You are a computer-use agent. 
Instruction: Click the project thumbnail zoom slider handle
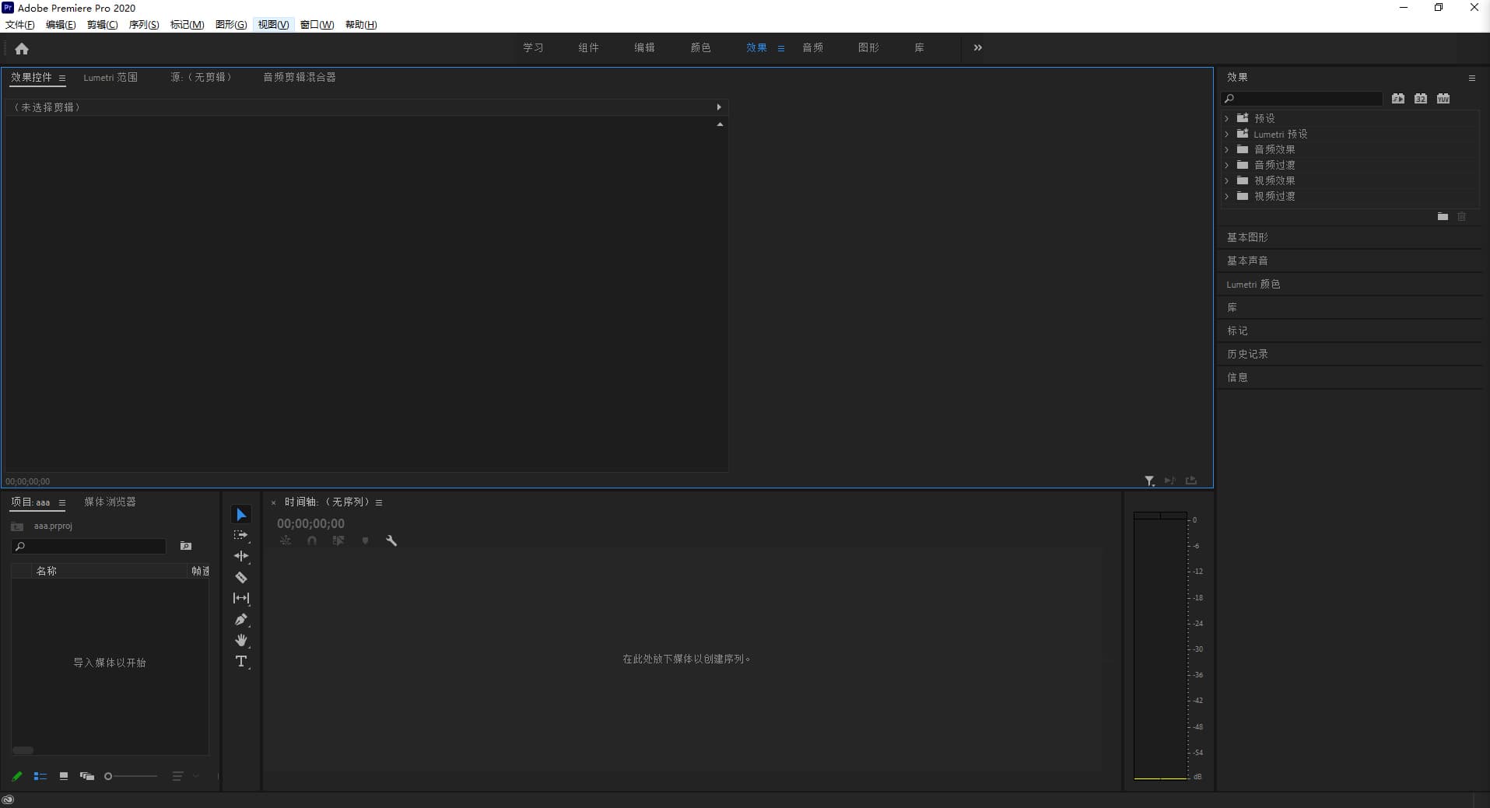pyautogui.click(x=108, y=776)
